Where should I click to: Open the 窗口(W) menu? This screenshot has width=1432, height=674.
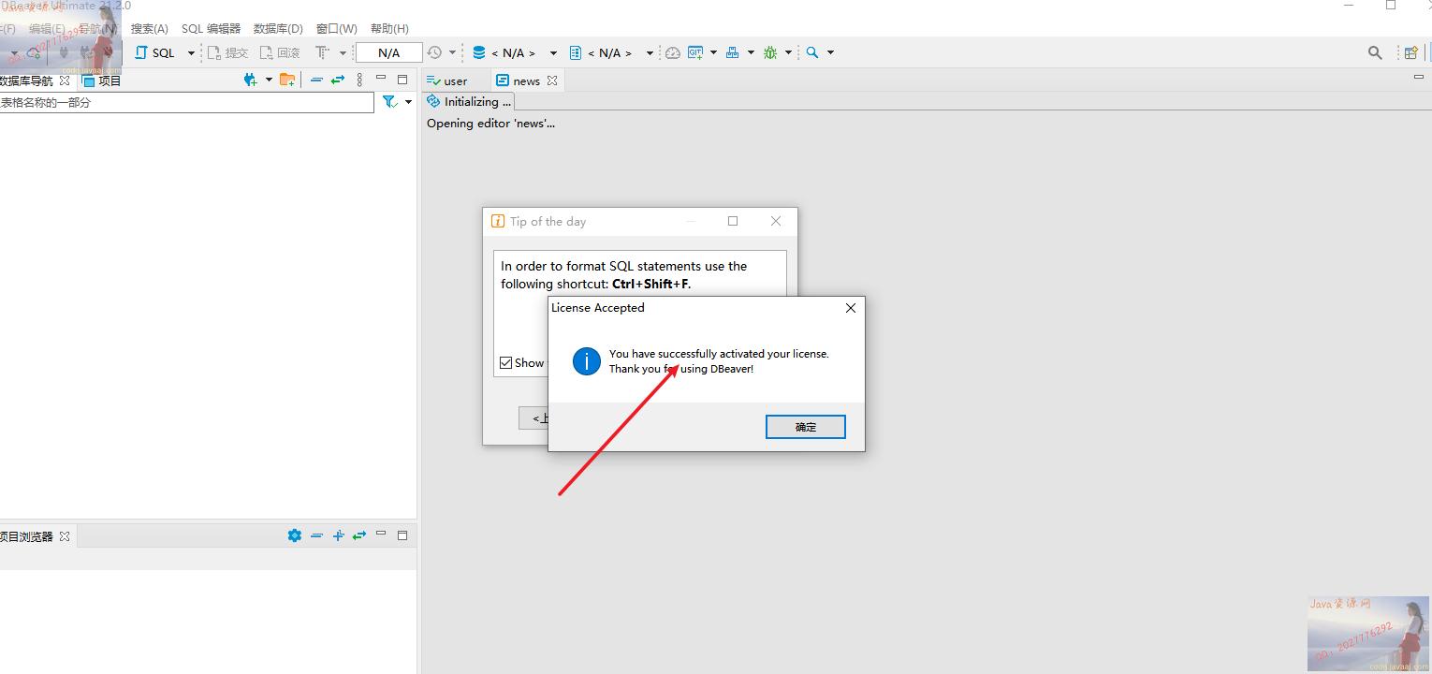point(336,29)
